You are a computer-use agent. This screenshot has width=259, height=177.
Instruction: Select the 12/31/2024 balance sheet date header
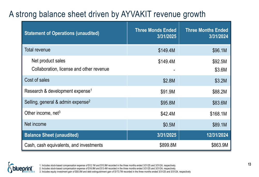tap(217, 135)
